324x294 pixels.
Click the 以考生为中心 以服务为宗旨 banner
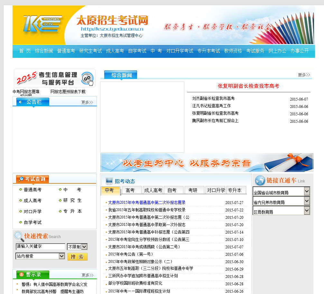(207, 163)
